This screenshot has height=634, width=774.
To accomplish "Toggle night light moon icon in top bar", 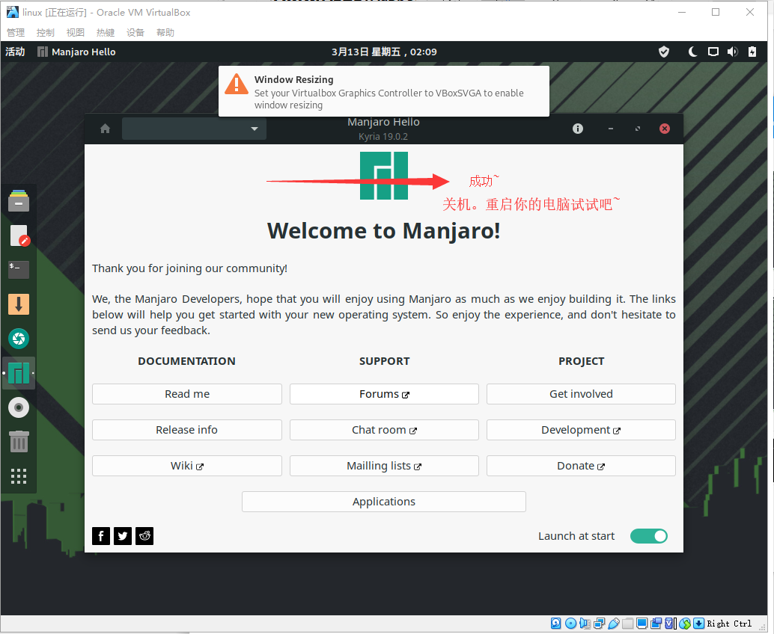I will tap(692, 52).
